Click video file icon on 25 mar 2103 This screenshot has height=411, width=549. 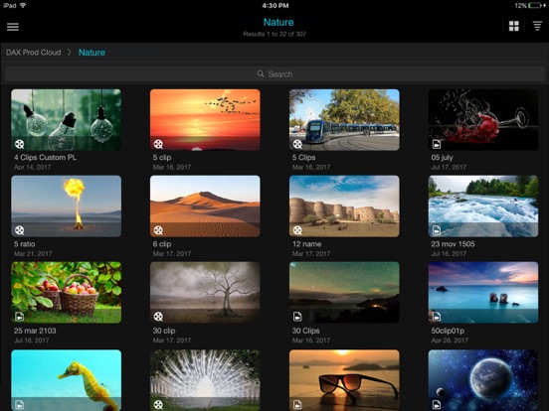pyautogui.click(x=20, y=317)
